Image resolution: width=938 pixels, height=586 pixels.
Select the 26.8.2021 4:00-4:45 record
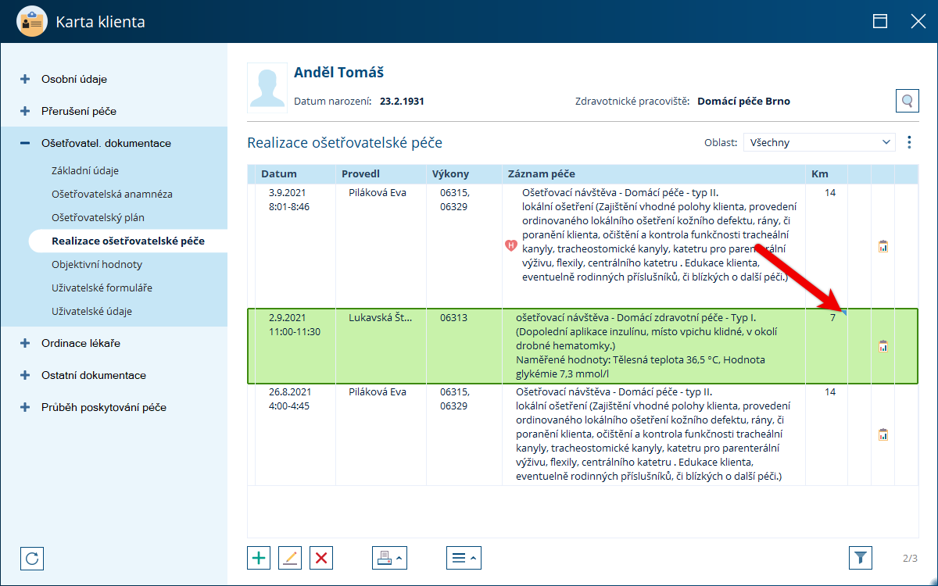[582, 435]
